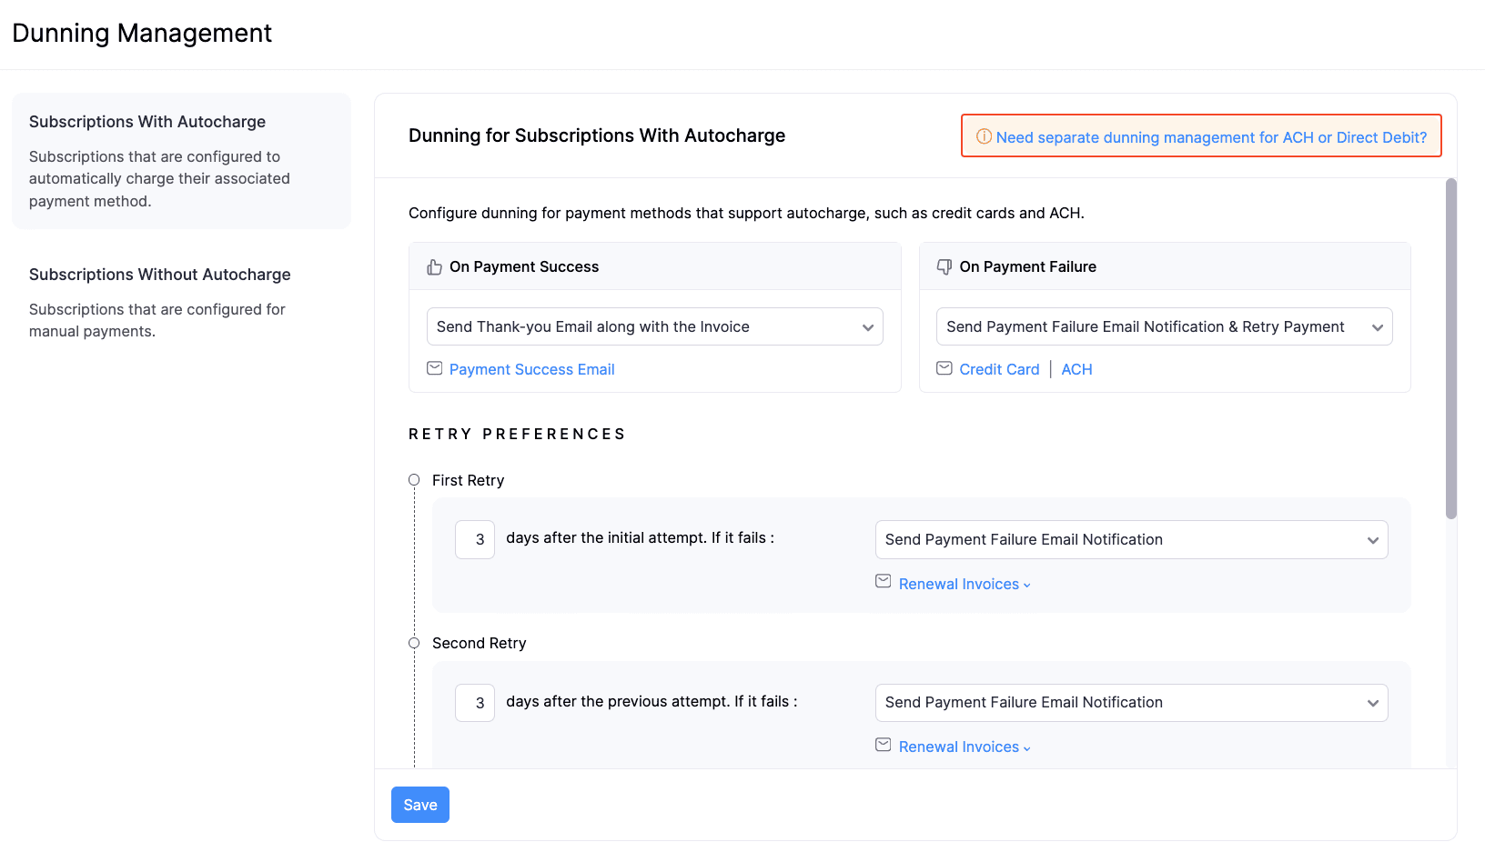Click the thumbs-down icon beside On Payment Failure
This screenshot has width=1485, height=852.
coord(945,267)
